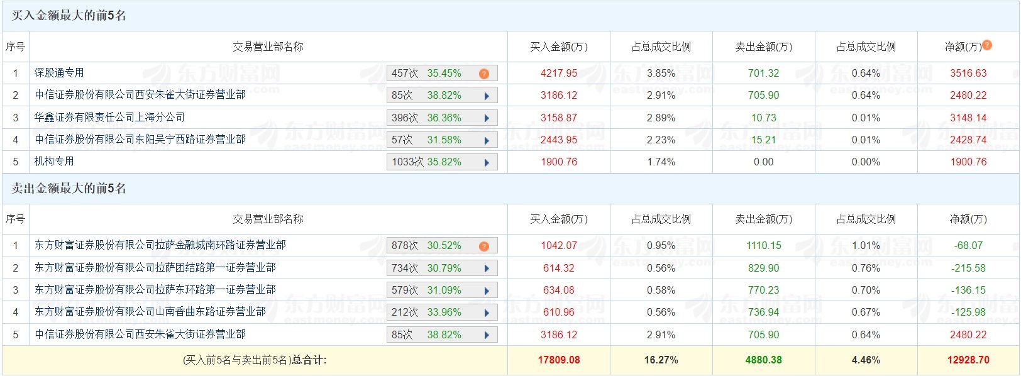Select the 卖出金额最大的前5名 section title

point(69,189)
